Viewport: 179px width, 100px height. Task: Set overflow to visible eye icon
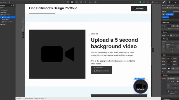[169, 69]
